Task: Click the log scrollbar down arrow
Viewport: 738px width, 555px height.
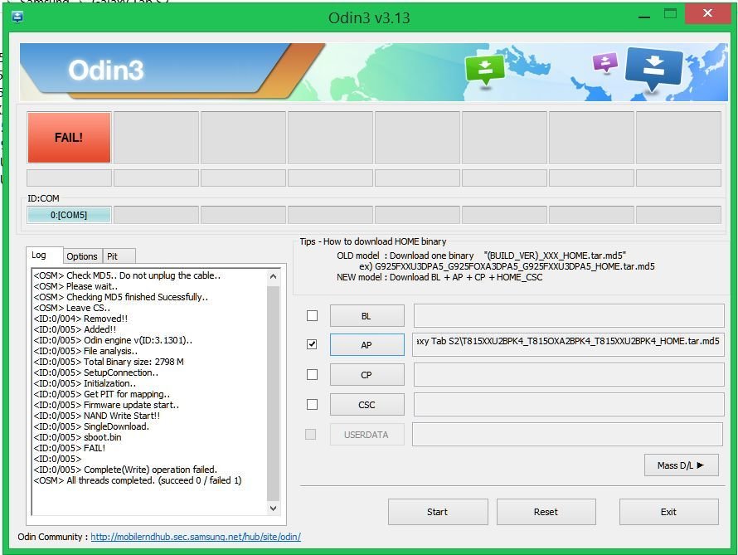Action: pyautogui.click(x=274, y=508)
